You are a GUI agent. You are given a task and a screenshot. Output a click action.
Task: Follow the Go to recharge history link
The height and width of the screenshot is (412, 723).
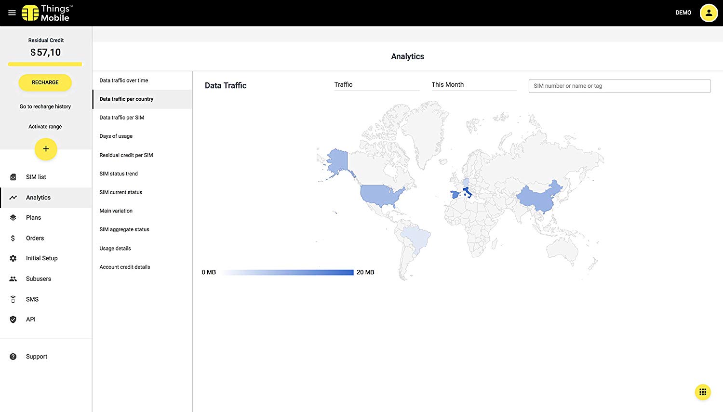pyautogui.click(x=45, y=106)
